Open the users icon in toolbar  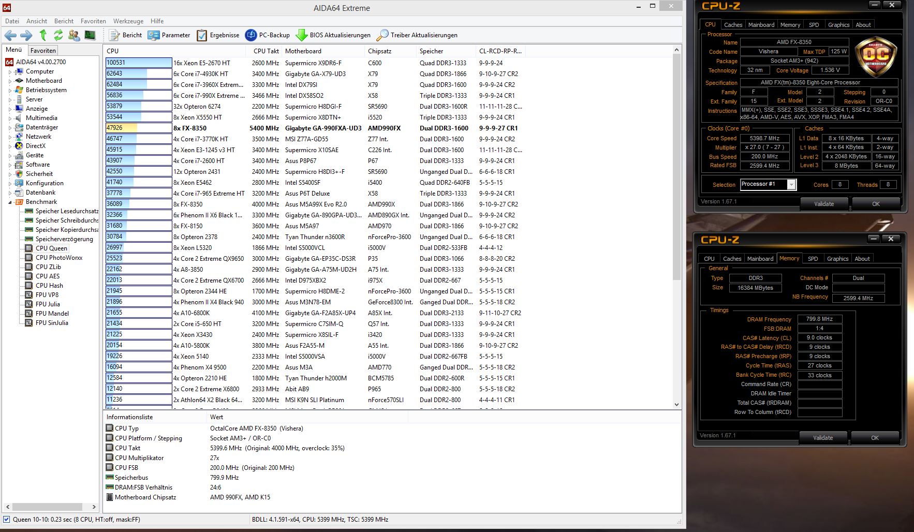click(74, 35)
